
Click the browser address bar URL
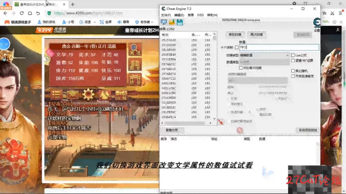[88, 13]
